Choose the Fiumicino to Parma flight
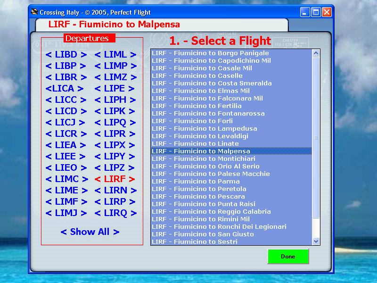Image resolution: width=377 pixels, height=283 pixels. point(231,181)
